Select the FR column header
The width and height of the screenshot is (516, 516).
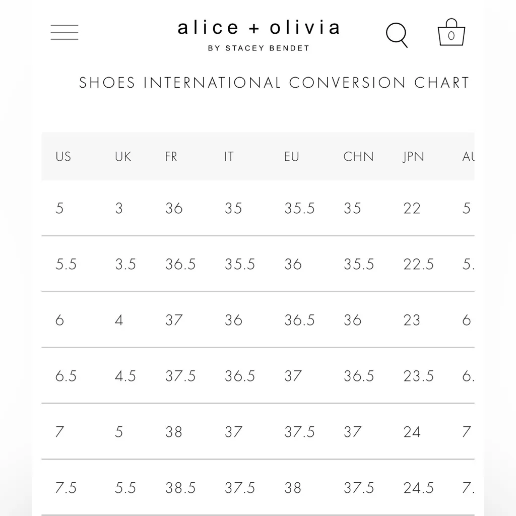point(171,157)
